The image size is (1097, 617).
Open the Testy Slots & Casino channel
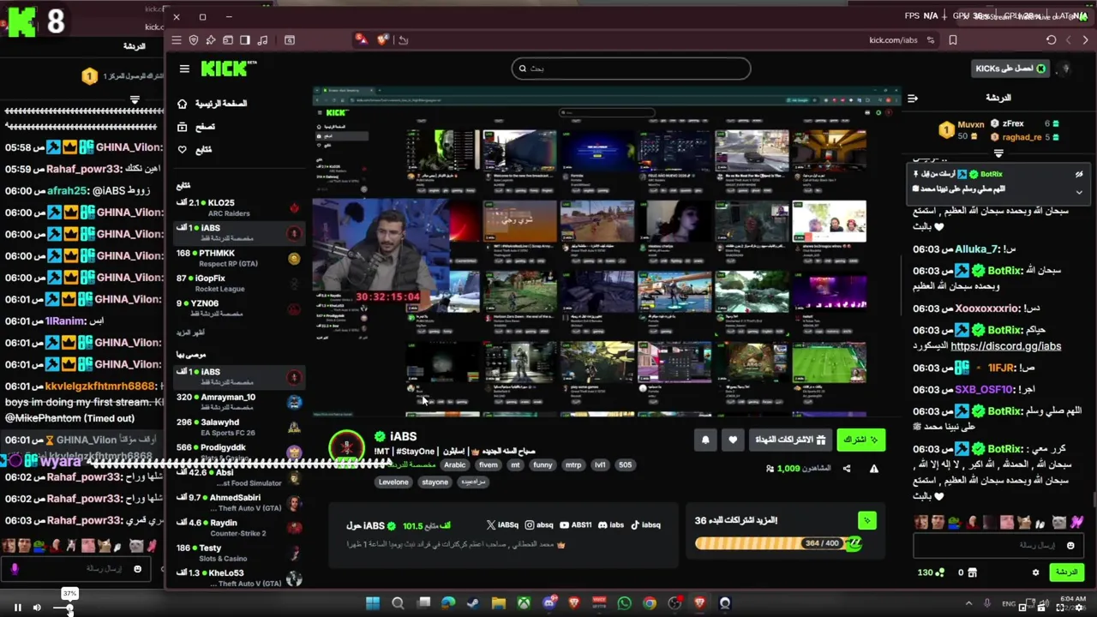coord(238,553)
